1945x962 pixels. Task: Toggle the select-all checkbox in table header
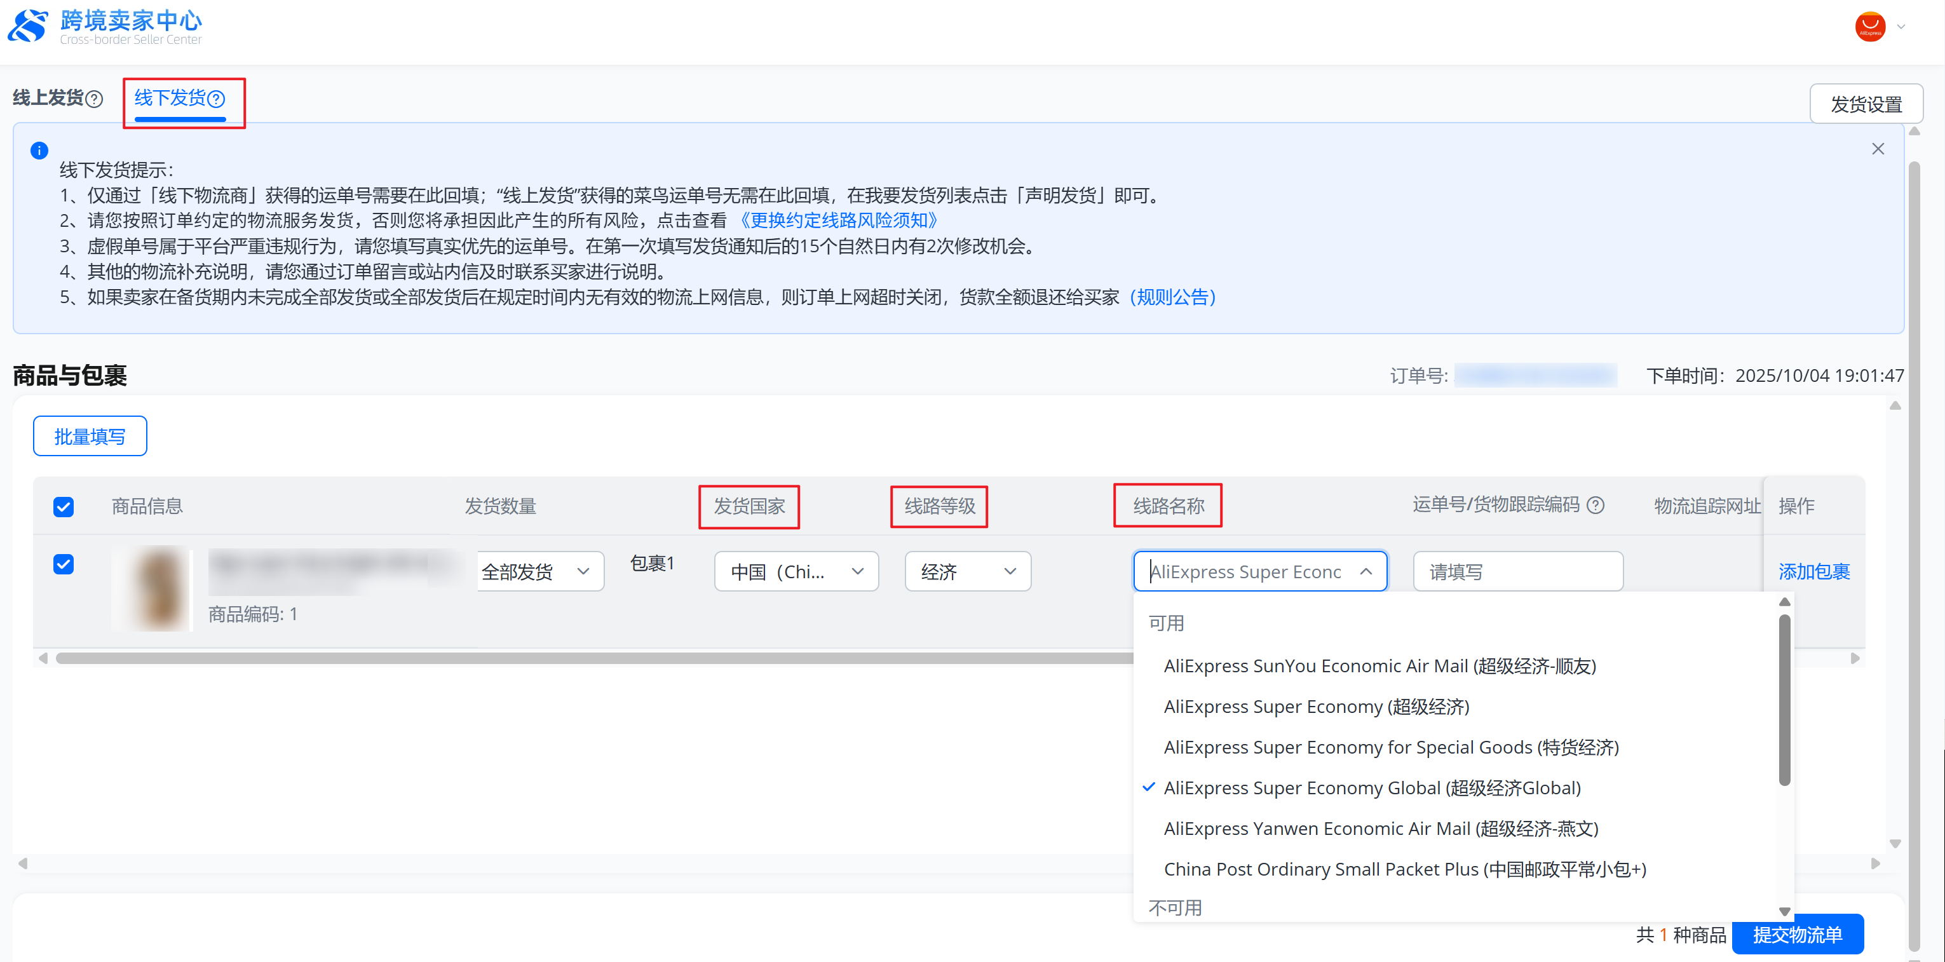click(x=64, y=506)
